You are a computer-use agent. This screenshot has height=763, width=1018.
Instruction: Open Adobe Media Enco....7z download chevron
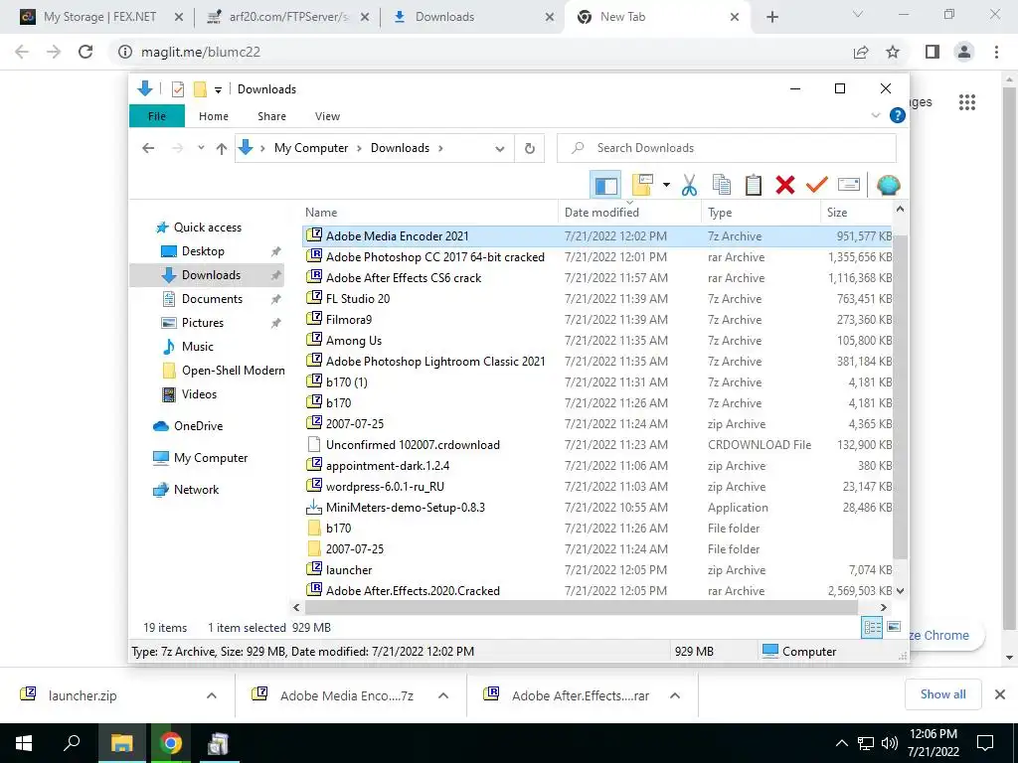pos(443,695)
